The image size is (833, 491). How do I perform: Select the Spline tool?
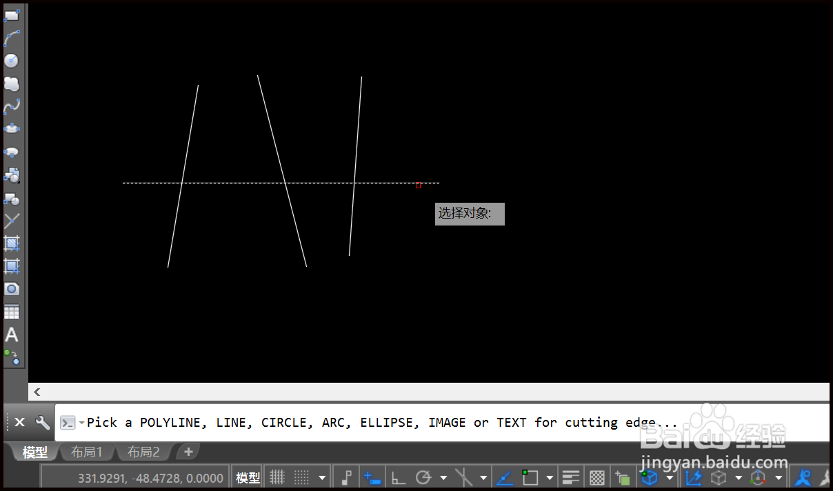pyautogui.click(x=12, y=106)
